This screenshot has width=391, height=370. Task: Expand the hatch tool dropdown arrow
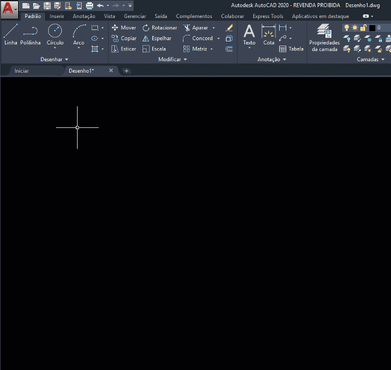(102, 49)
